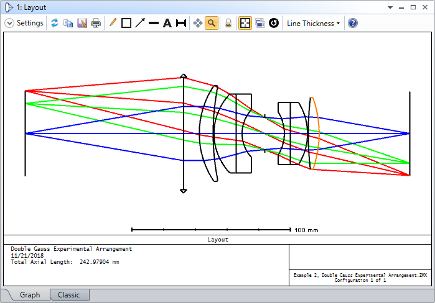The height and width of the screenshot is (303, 435).
Task: Click the orange lens surface
Action: (x=319, y=133)
